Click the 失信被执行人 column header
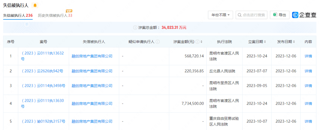This screenshot has width=319, height=130. tap(94, 42)
